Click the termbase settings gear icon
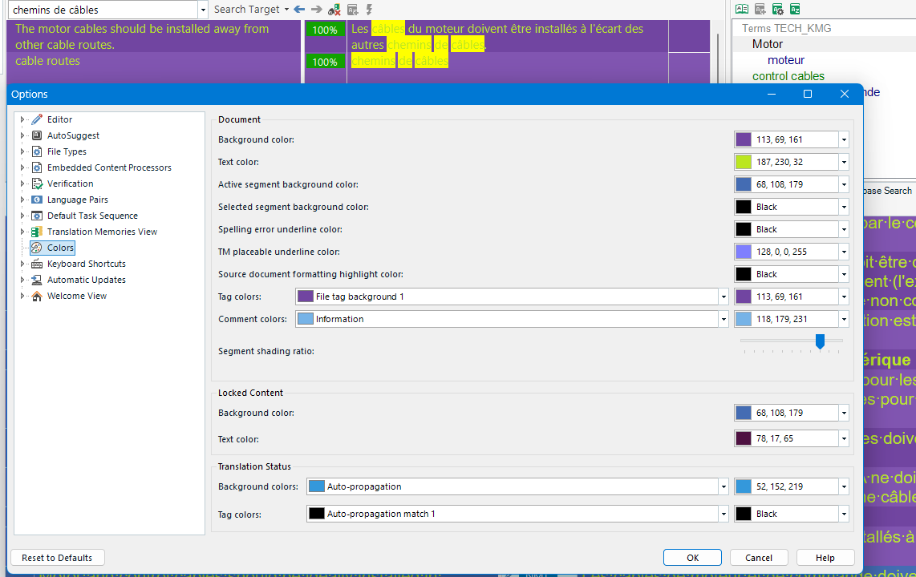This screenshot has height=577, width=916. 777,9
